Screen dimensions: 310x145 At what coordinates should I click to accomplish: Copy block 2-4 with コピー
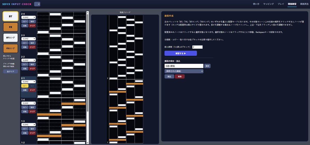point(25,21)
